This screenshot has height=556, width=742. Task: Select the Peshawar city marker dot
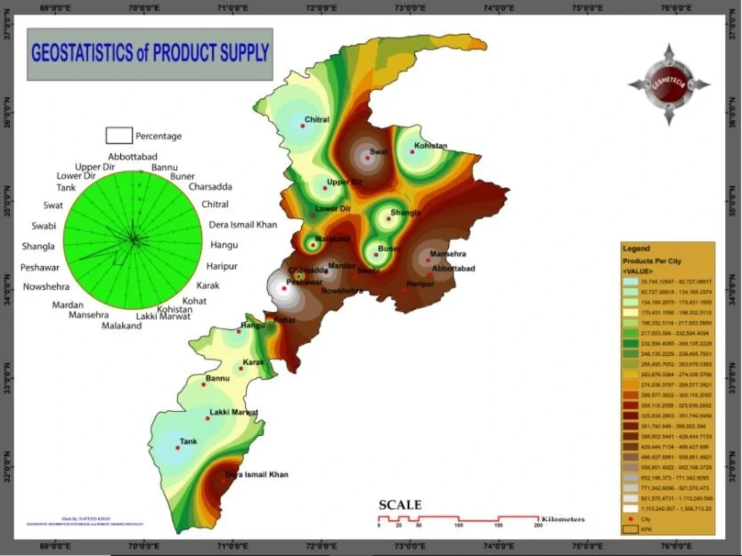pyautogui.click(x=284, y=288)
